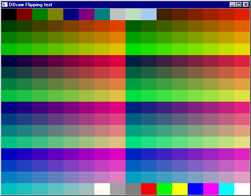Maximize the DDraw Flipping test window

(239, 5)
